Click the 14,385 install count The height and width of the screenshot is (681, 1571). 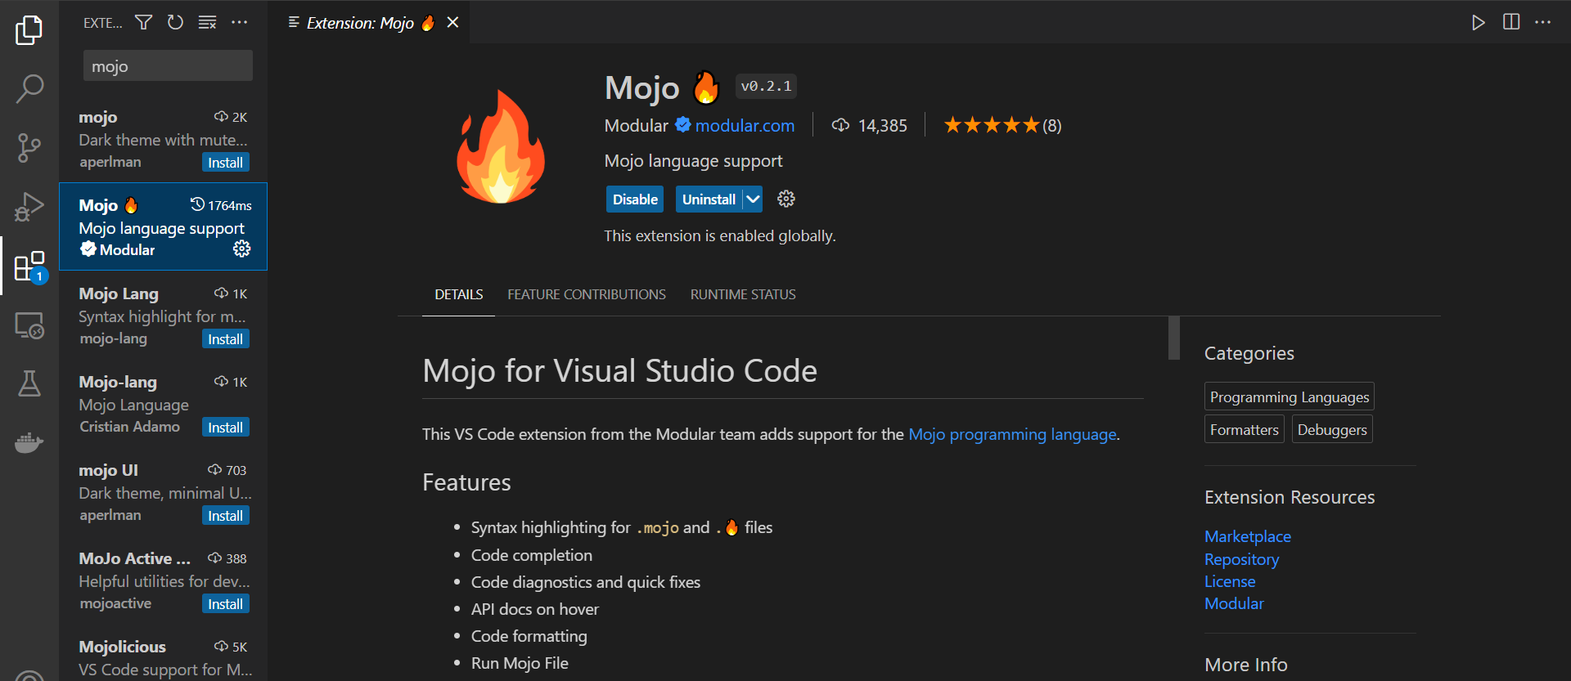(x=870, y=125)
